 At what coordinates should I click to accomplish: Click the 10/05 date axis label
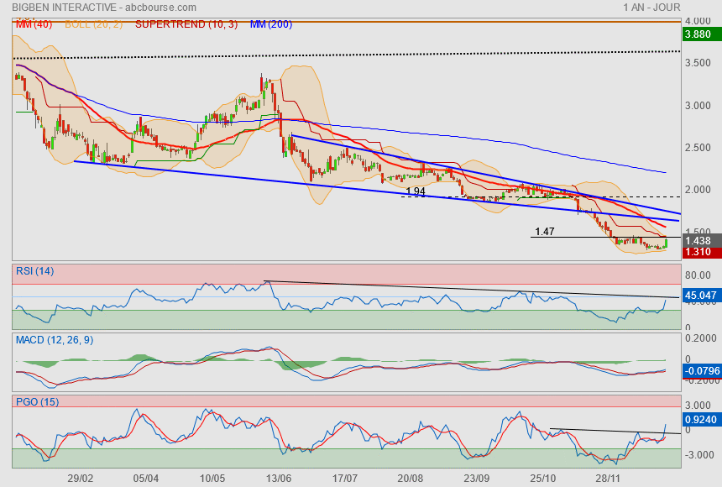pos(212,478)
